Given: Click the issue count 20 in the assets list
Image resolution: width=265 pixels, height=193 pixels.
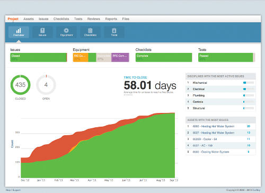Looking at the screenshot, I should click(249, 126).
